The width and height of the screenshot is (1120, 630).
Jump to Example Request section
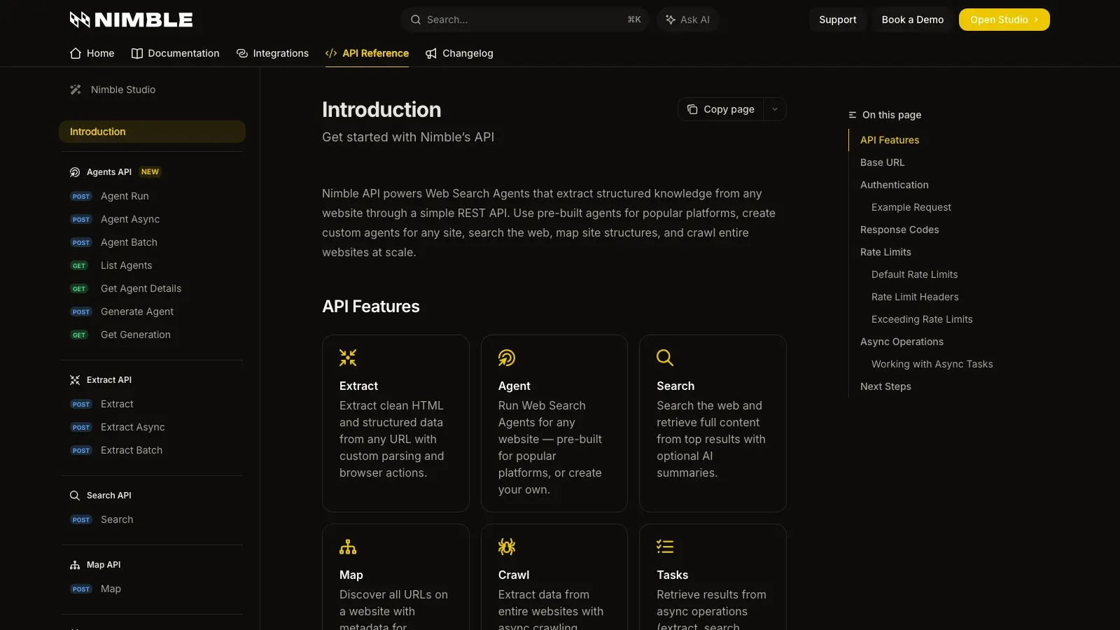tap(911, 207)
